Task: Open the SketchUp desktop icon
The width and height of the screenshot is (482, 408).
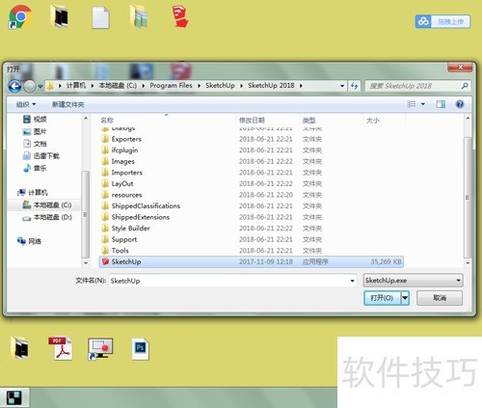Action: (x=180, y=16)
